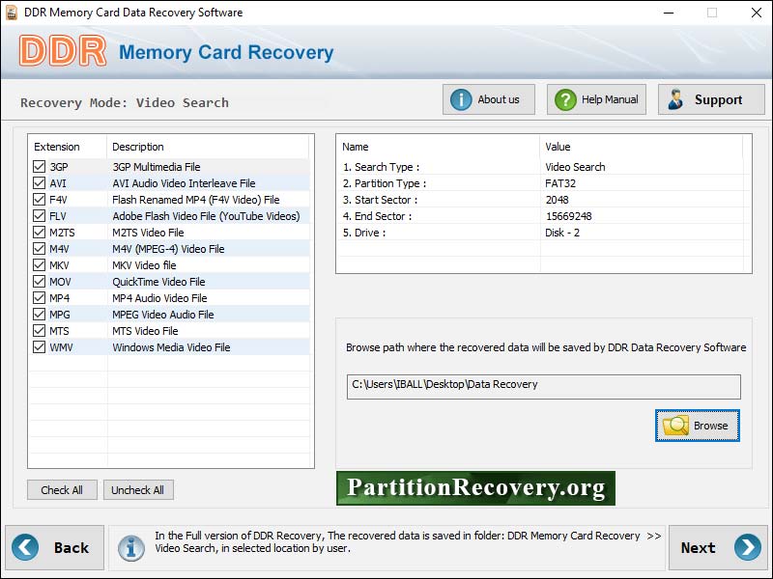773x579 pixels.
Task: Uncheck the WMV extension checkbox
Action: pos(39,347)
